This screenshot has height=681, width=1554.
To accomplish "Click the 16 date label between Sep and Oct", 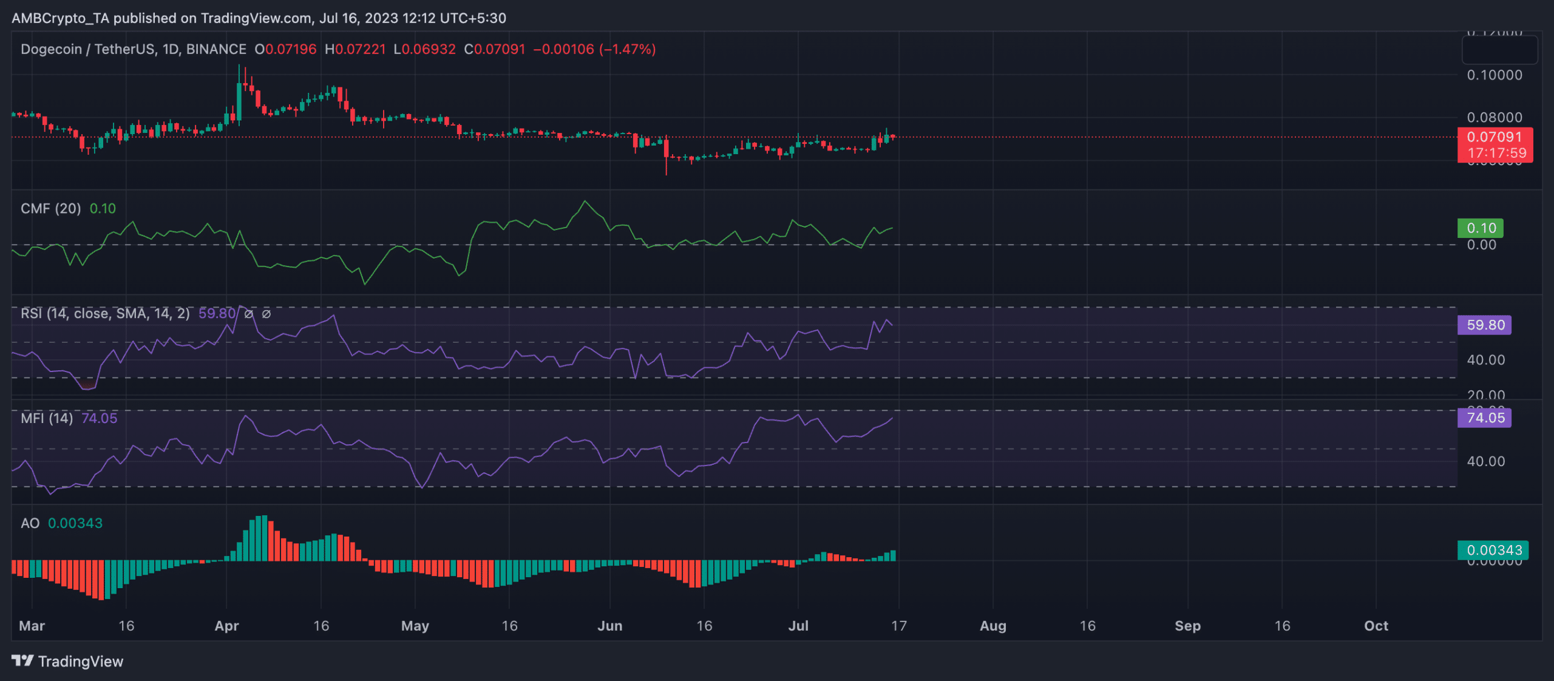I will click(1282, 626).
